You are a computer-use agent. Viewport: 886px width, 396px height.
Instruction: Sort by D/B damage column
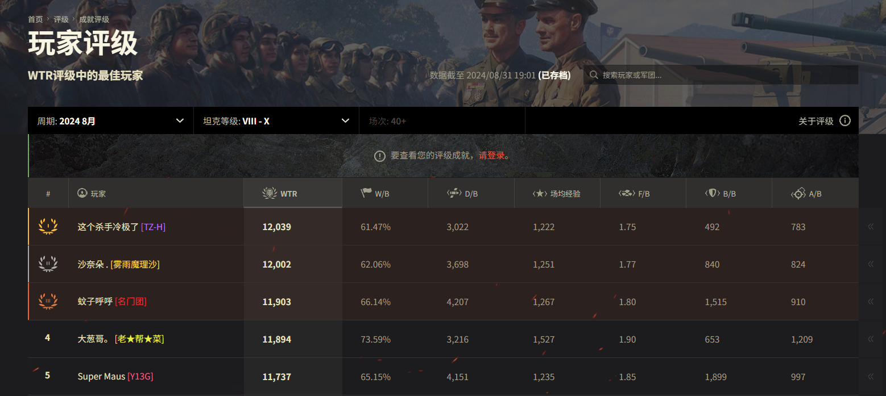click(470, 194)
